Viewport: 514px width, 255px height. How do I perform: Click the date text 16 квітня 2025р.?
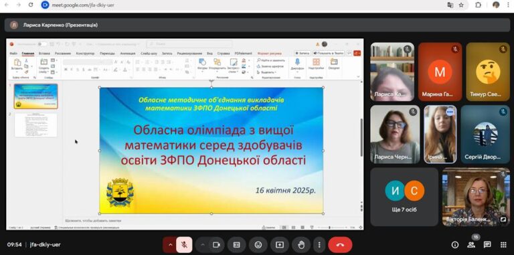(286, 190)
